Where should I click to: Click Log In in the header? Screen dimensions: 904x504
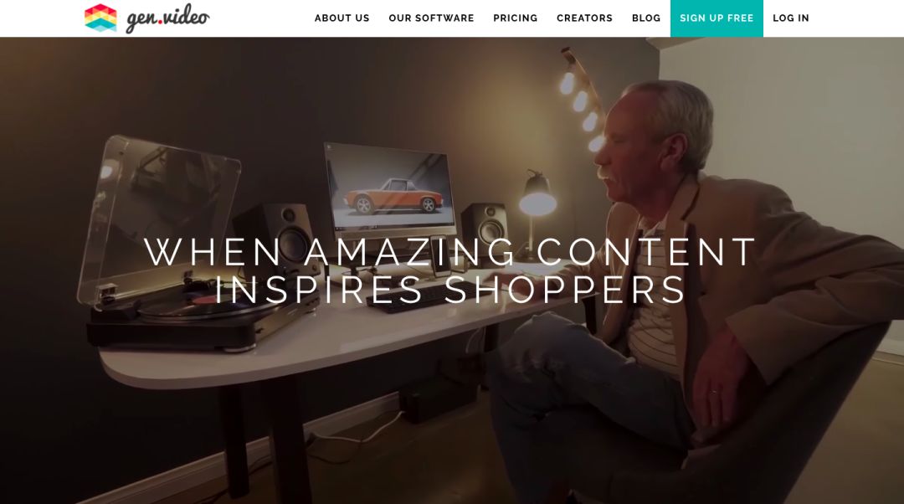pyautogui.click(x=791, y=18)
